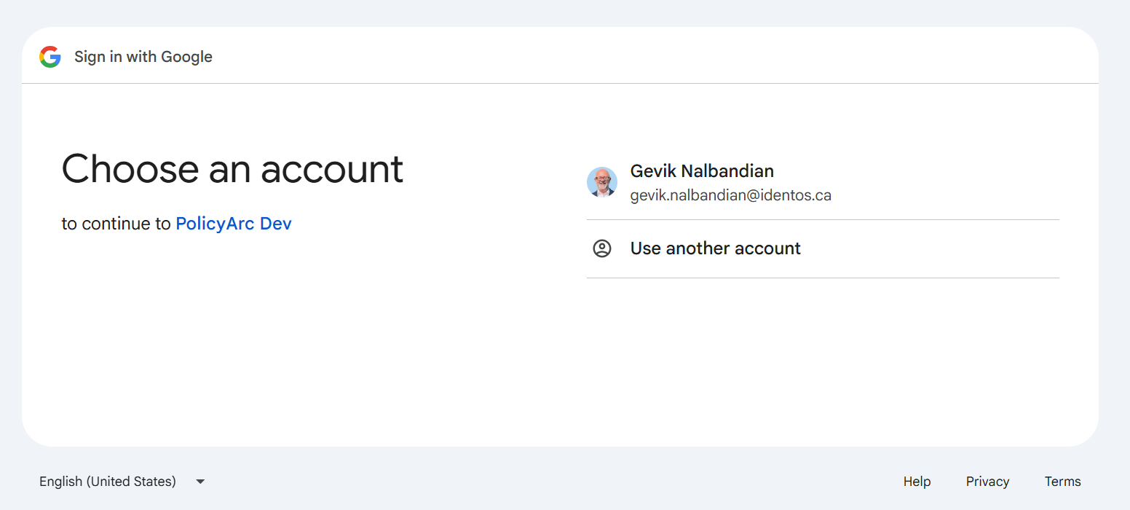Image resolution: width=1130 pixels, height=510 pixels.
Task: Click the language dropdown arrow
Action: [x=200, y=482]
